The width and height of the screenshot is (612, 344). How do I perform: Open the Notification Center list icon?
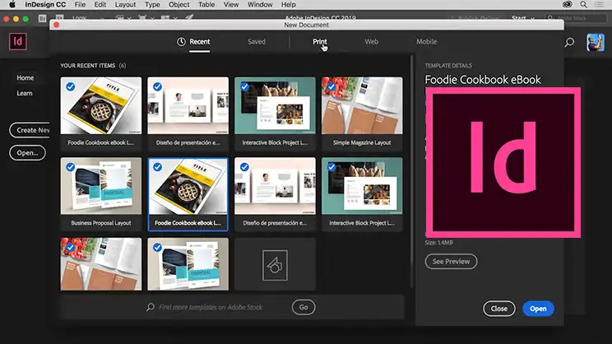click(599, 5)
